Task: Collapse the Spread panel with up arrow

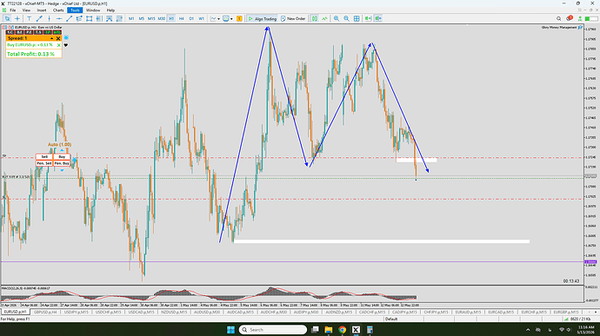Action: pos(51,38)
